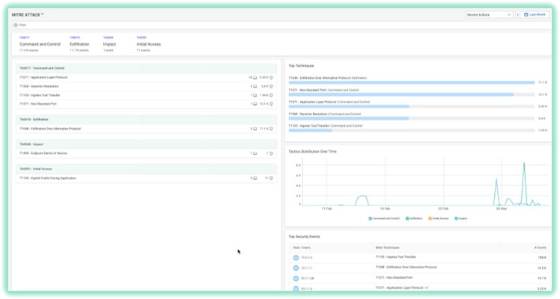Click events shield icon for Endpoint Denial of Service
Screen dimensions: 560x299
(271, 154)
